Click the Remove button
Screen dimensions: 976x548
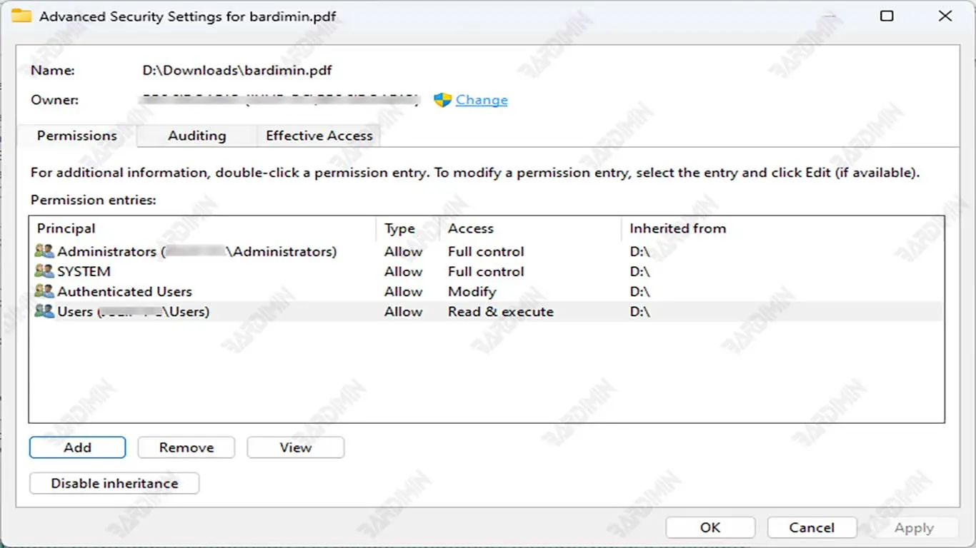click(186, 447)
